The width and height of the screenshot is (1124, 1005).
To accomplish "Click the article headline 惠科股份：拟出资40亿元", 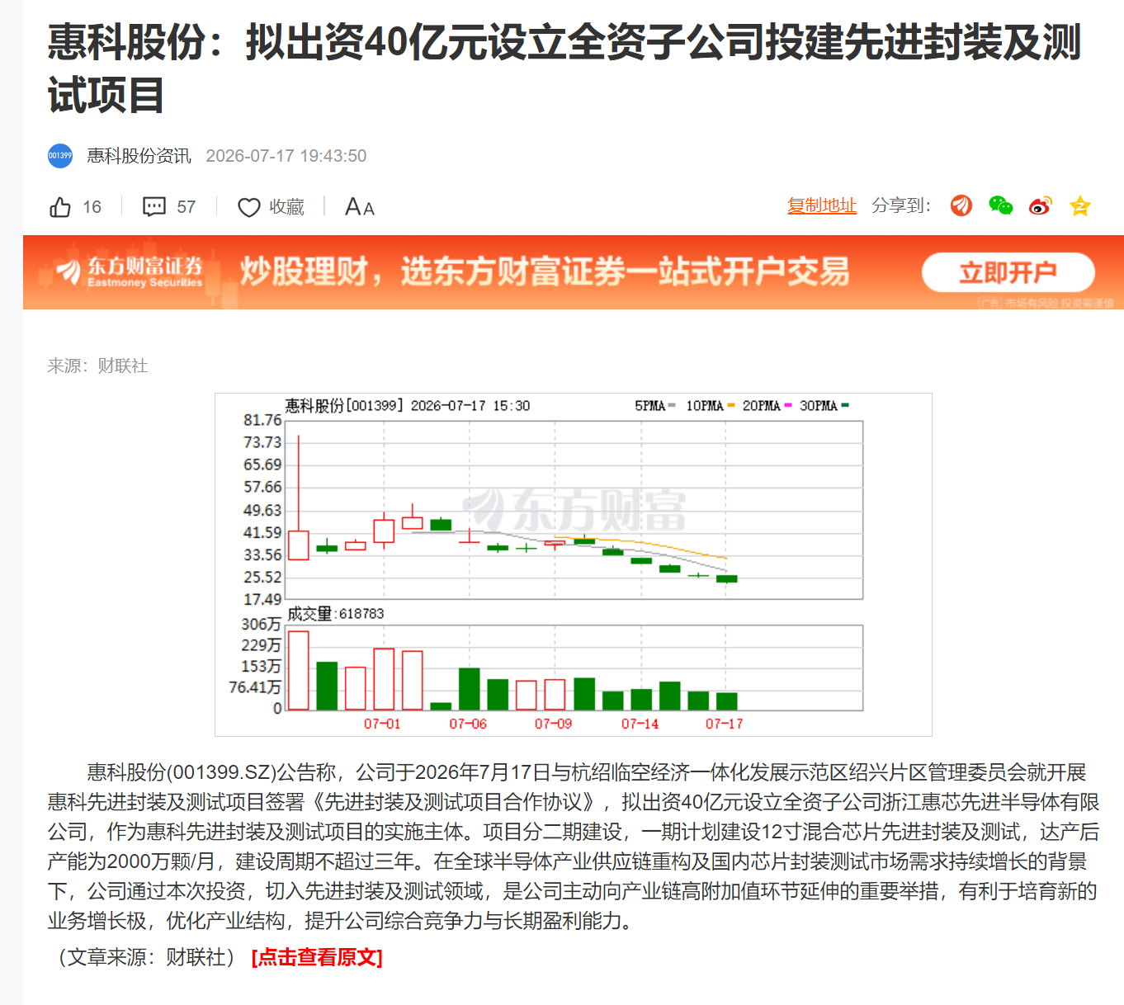I will pos(564,68).
